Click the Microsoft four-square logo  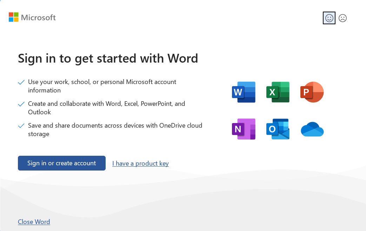tap(14, 17)
